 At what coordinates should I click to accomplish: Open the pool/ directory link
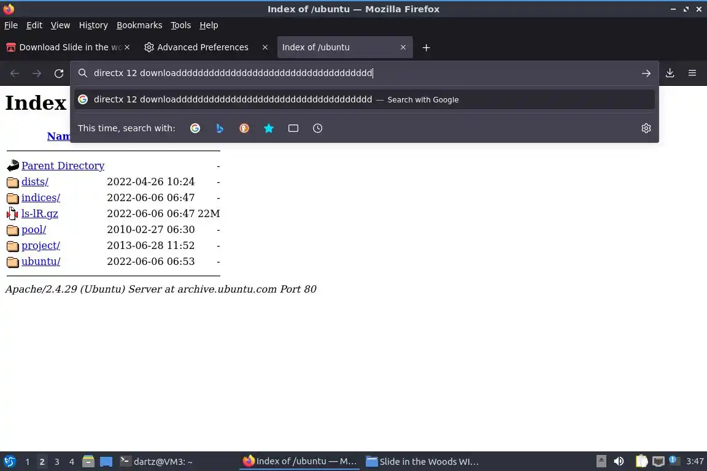click(34, 230)
